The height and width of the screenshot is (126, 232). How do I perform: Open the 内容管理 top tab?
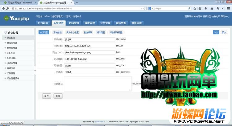[x=74, y=23]
